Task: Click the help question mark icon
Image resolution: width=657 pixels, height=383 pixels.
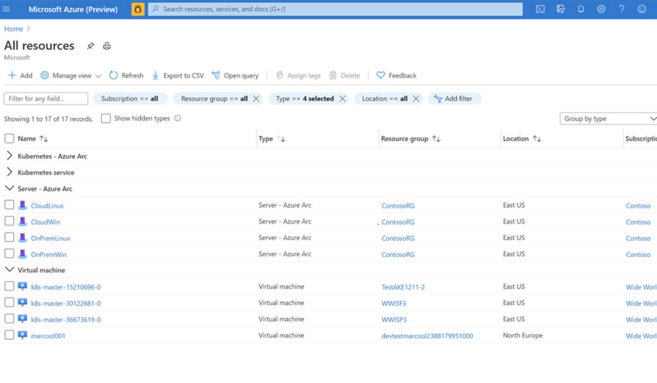Action: (x=622, y=9)
